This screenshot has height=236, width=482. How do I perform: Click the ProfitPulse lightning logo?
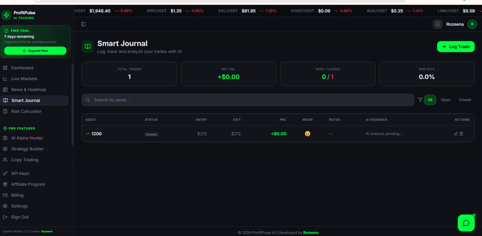pos(6,15)
